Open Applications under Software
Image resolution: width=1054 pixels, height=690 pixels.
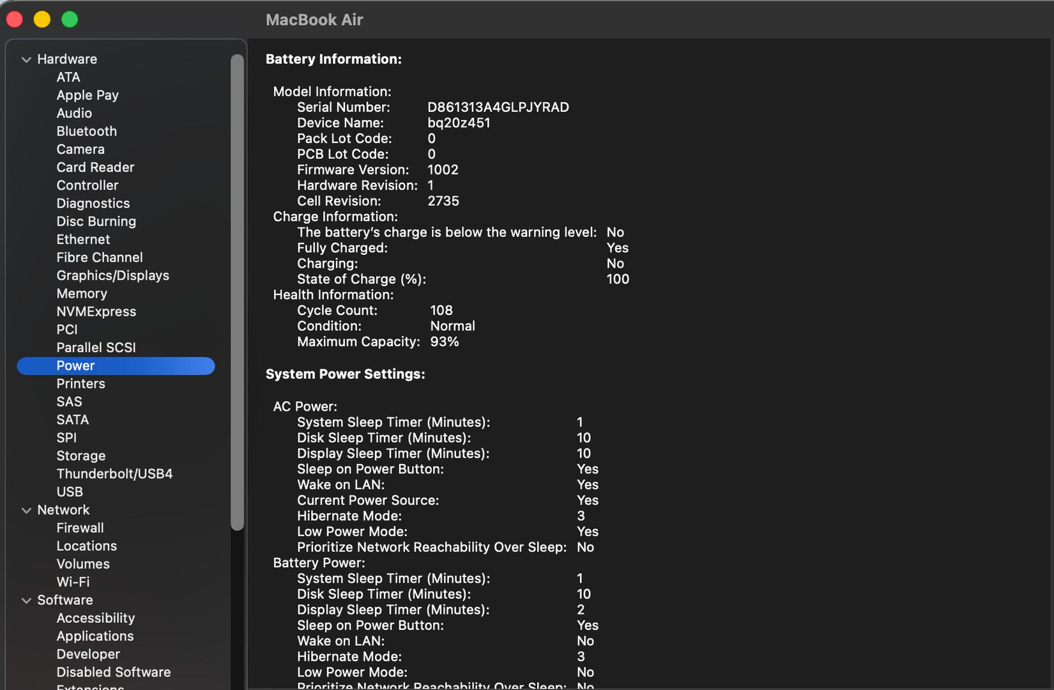click(x=95, y=636)
